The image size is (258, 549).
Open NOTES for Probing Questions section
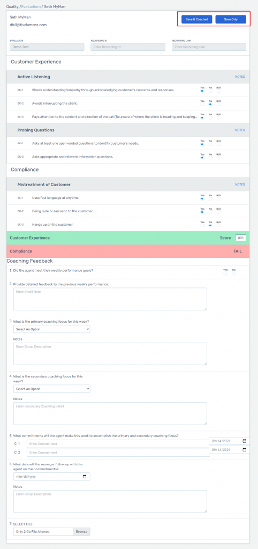(240, 130)
